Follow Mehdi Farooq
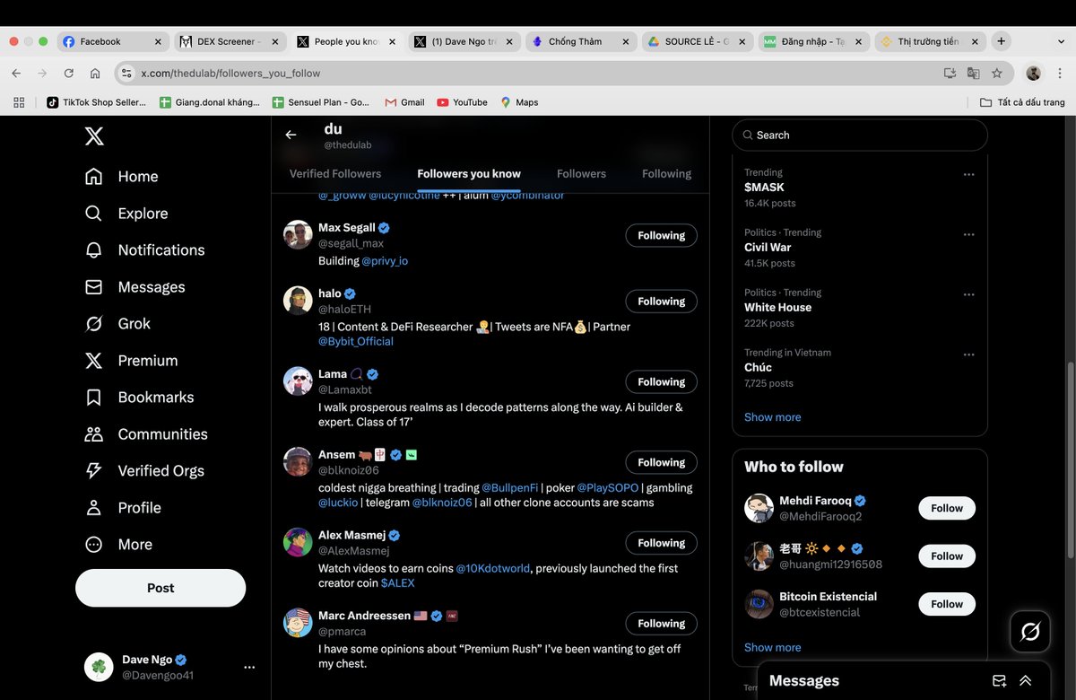Image resolution: width=1076 pixels, height=700 pixels. click(947, 508)
